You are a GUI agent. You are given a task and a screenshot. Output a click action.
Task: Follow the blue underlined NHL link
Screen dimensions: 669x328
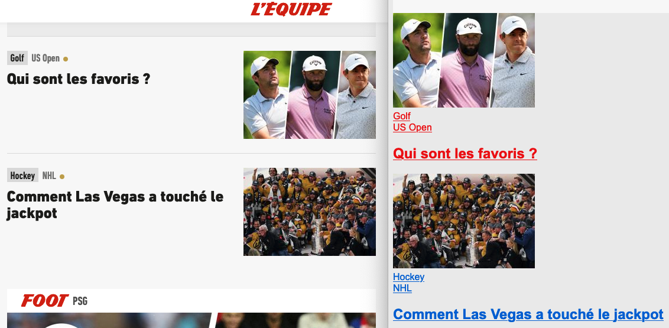click(x=402, y=288)
